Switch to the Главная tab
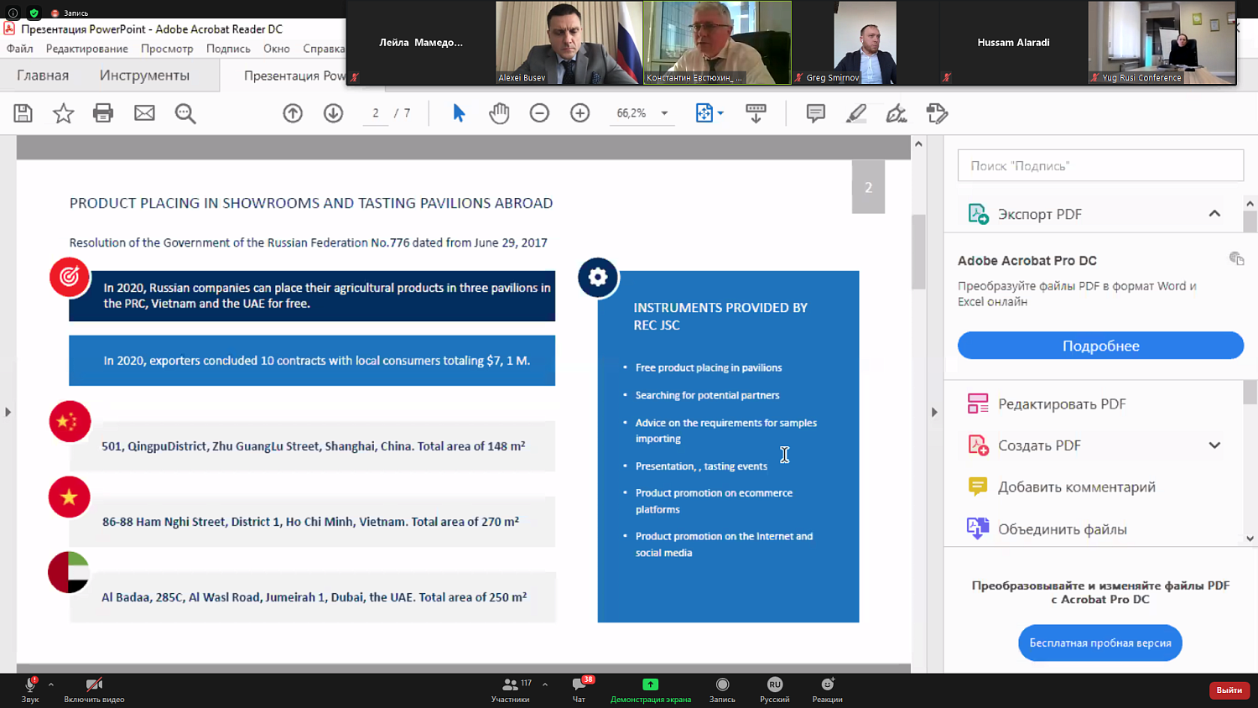Screen dimensions: 1258x708 tap(43, 75)
